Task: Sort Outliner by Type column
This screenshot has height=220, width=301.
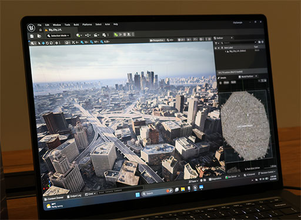Action: click(256, 47)
